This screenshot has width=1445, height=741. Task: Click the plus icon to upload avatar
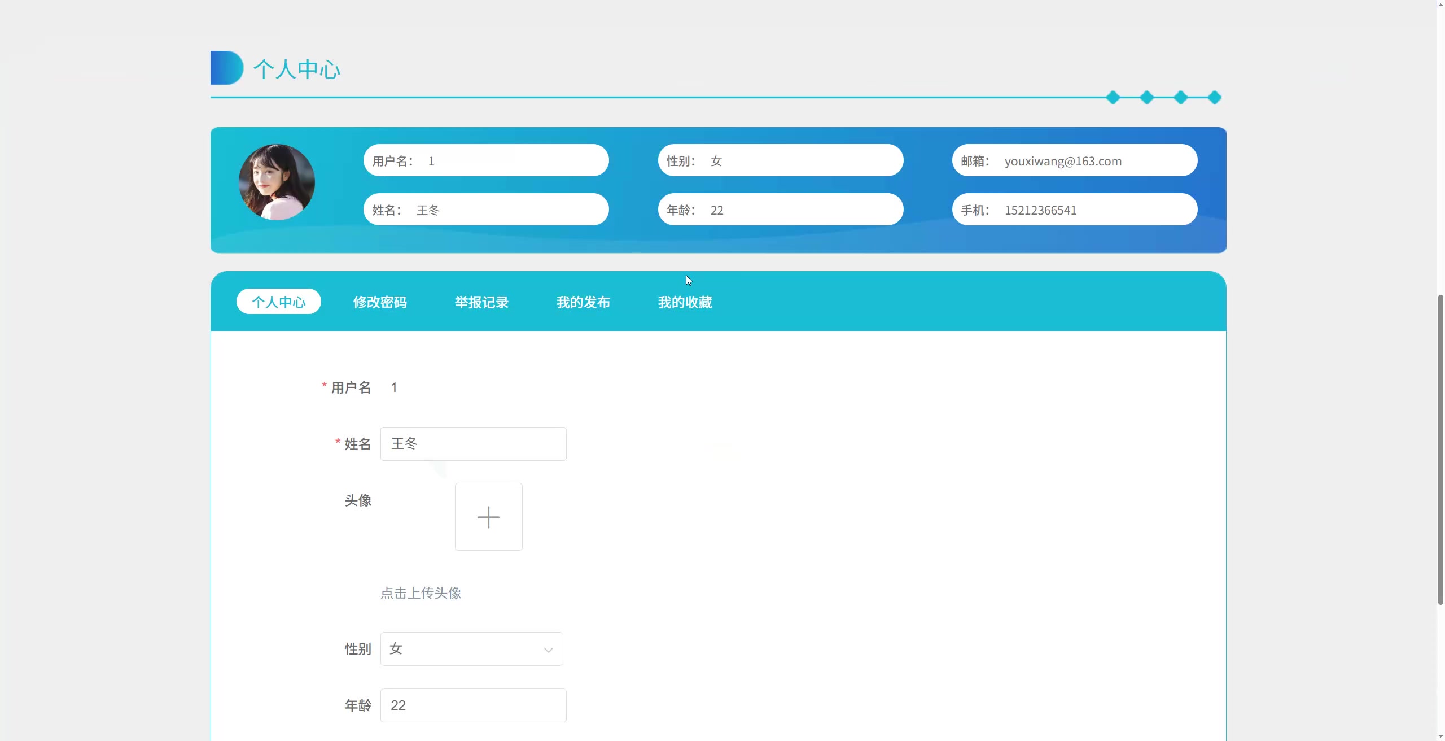[488, 517]
